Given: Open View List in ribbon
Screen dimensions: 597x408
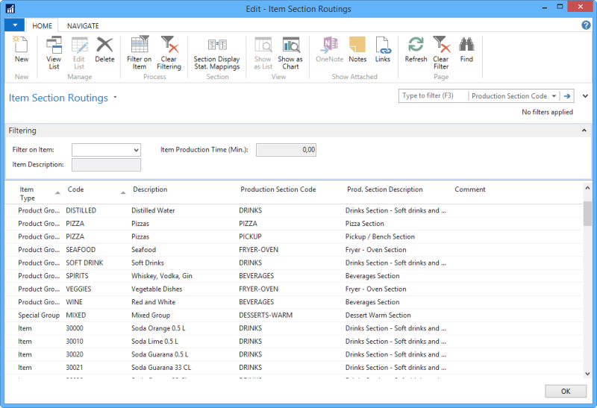Looking at the screenshot, I should (x=54, y=51).
